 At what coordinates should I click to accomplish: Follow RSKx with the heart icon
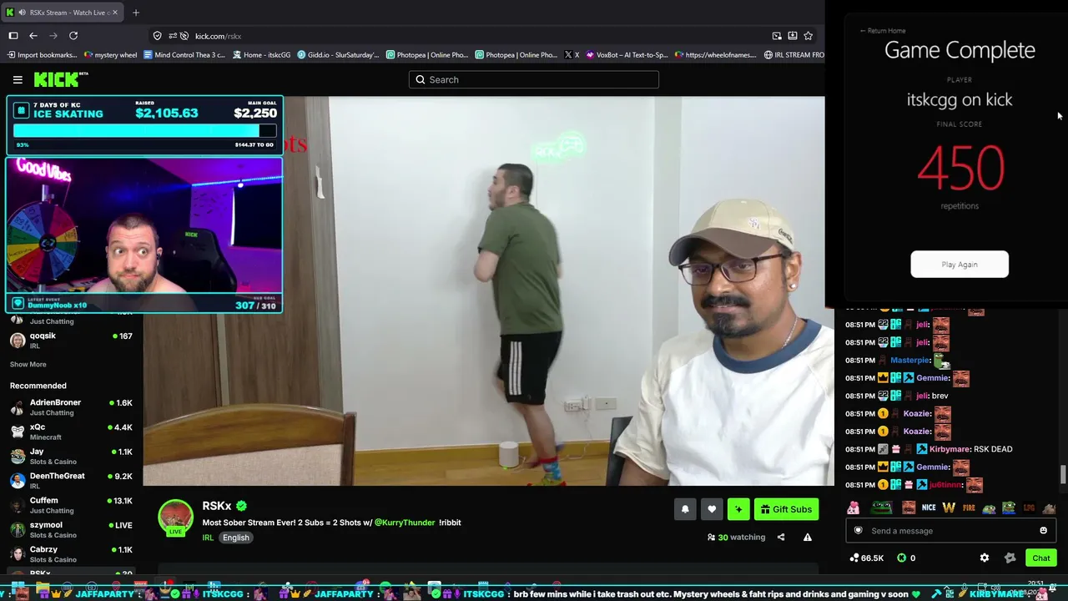[712, 509]
